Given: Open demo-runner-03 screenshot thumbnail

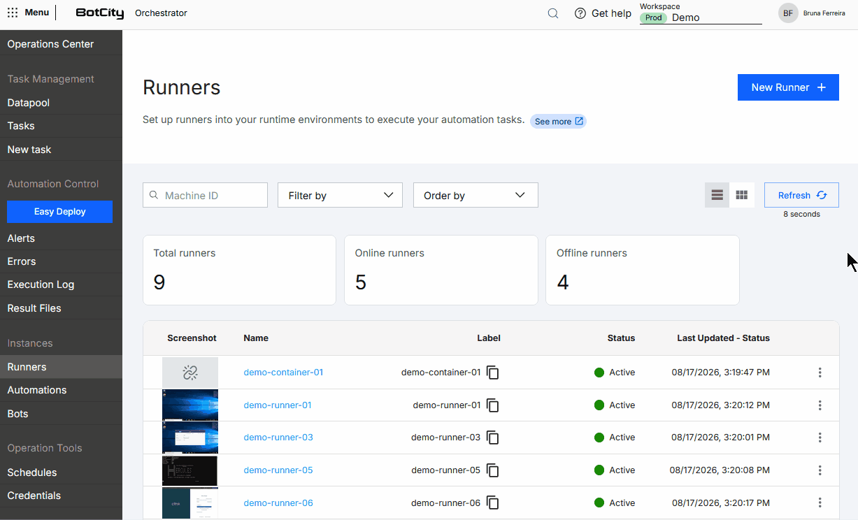Looking at the screenshot, I should (x=190, y=438).
